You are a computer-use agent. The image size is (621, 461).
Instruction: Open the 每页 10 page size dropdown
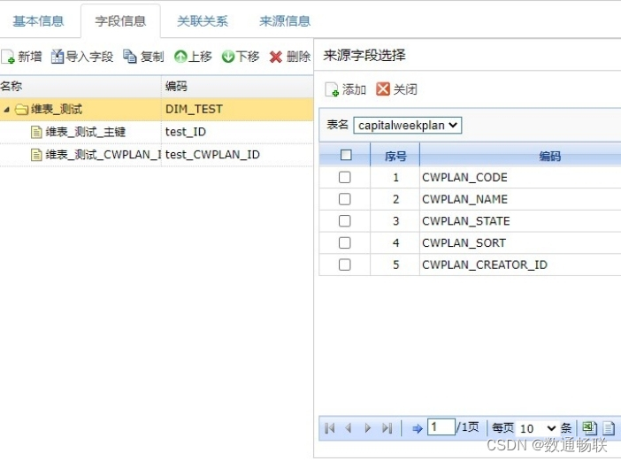(x=538, y=428)
